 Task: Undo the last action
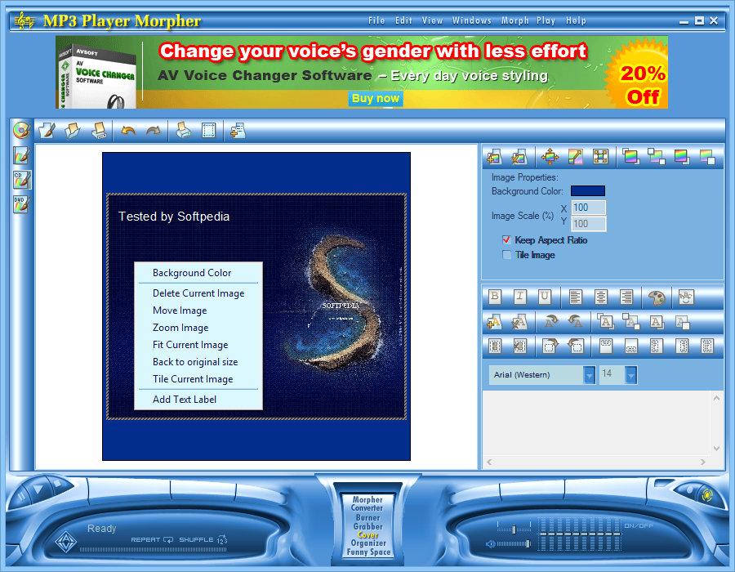click(128, 131)
